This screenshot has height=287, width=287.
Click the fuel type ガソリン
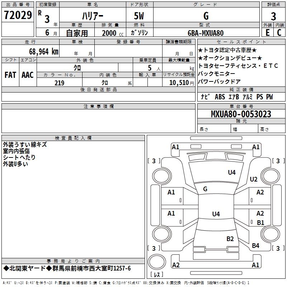click(x=139, y=33)
